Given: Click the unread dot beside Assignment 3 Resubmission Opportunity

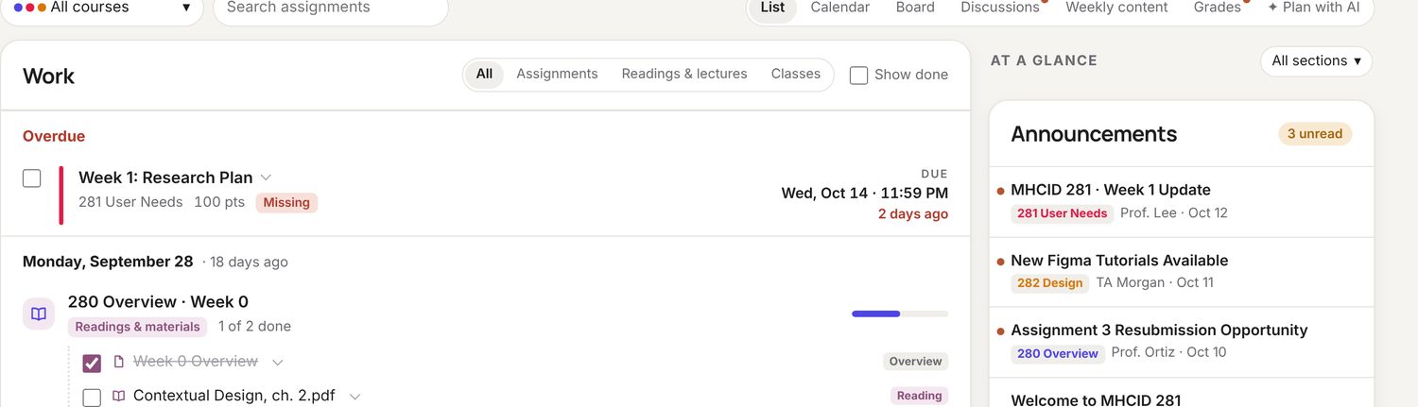Looking at the screenshot, I should (1000, 331).
